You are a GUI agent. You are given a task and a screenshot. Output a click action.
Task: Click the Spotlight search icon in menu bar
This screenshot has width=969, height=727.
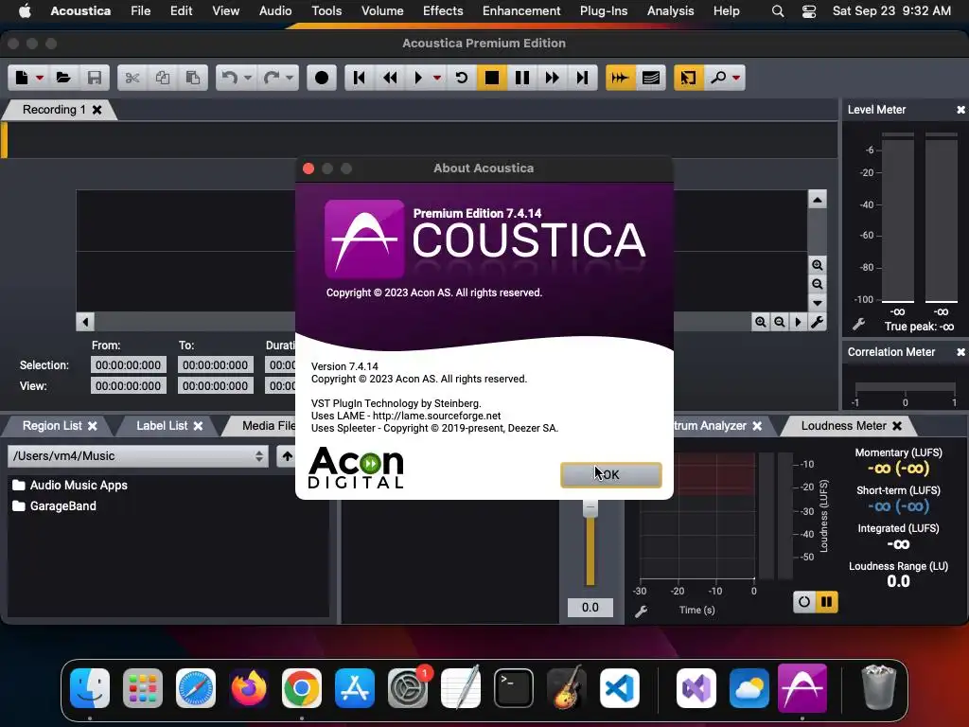(x=778, y=11)
